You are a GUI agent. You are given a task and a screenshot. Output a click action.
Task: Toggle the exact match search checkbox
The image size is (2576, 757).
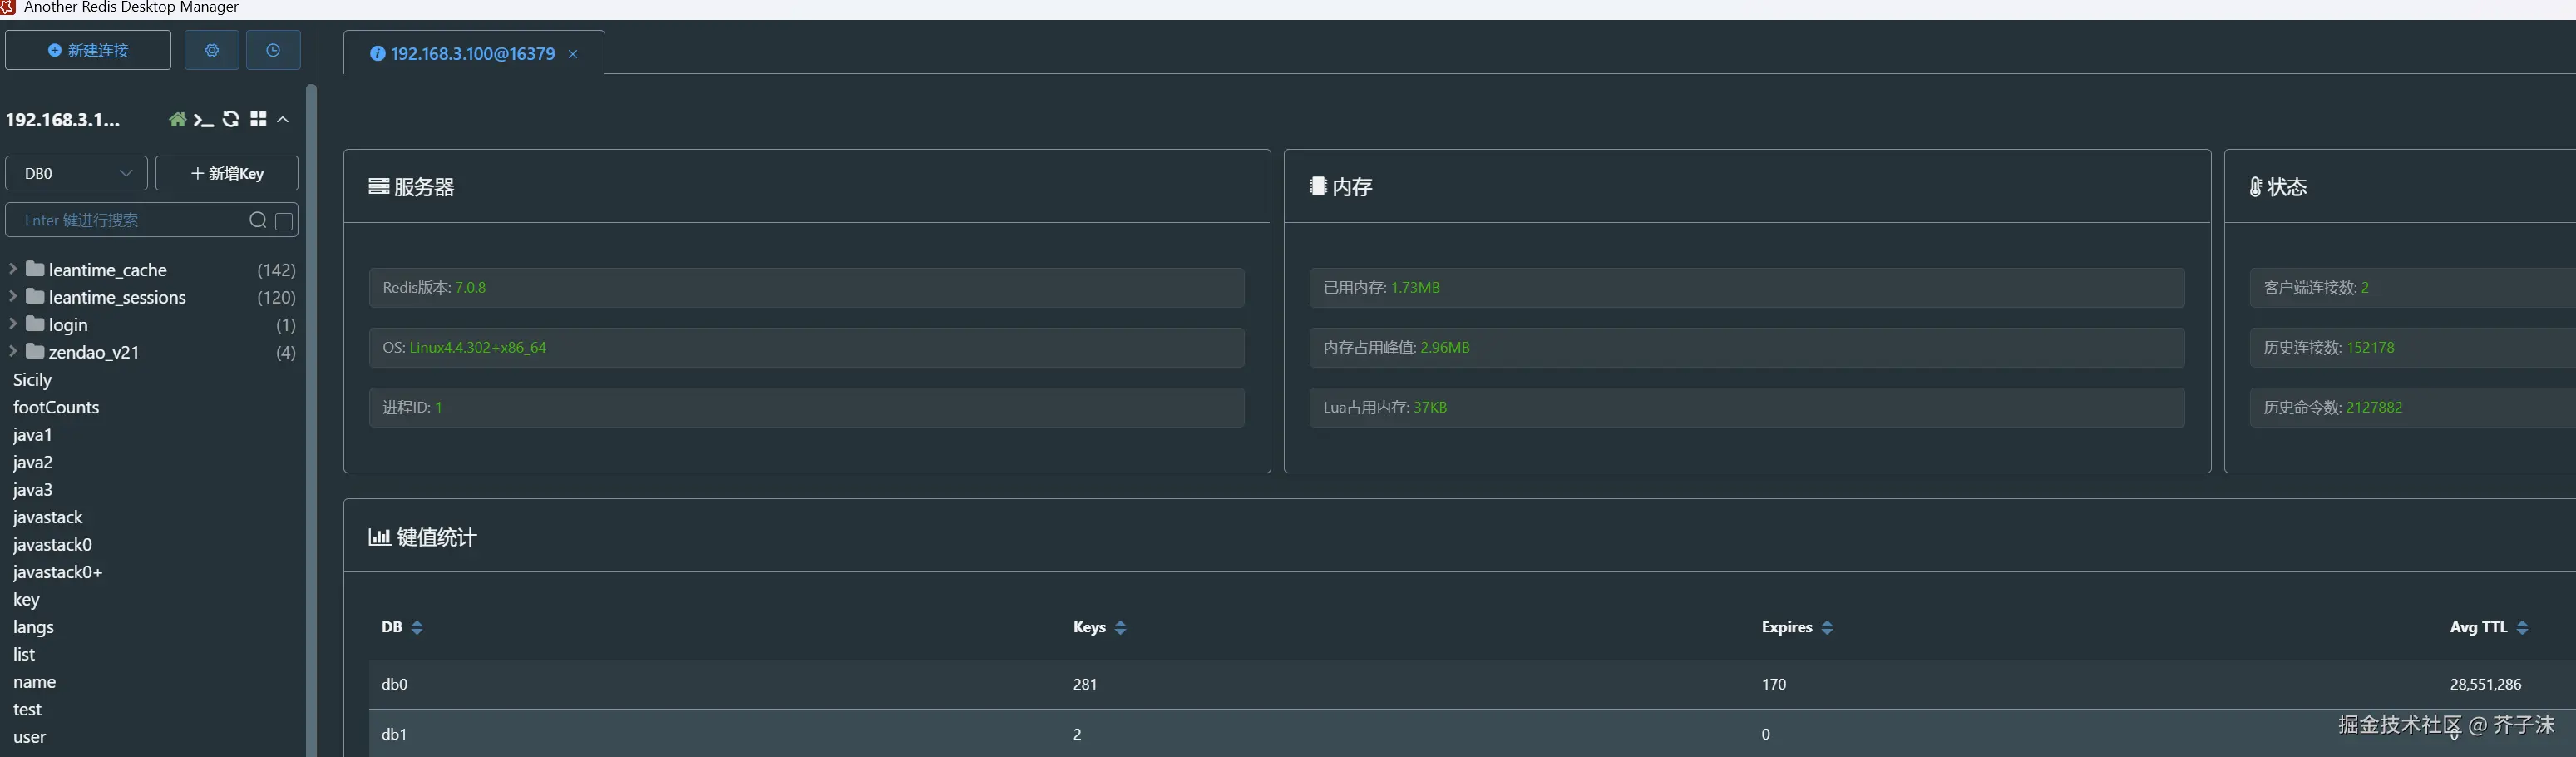tap(284, 221)
